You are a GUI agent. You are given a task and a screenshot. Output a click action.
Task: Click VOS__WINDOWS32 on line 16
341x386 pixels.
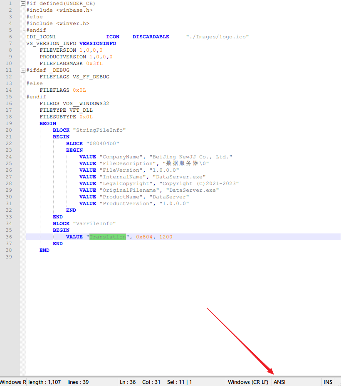(86, 103)
